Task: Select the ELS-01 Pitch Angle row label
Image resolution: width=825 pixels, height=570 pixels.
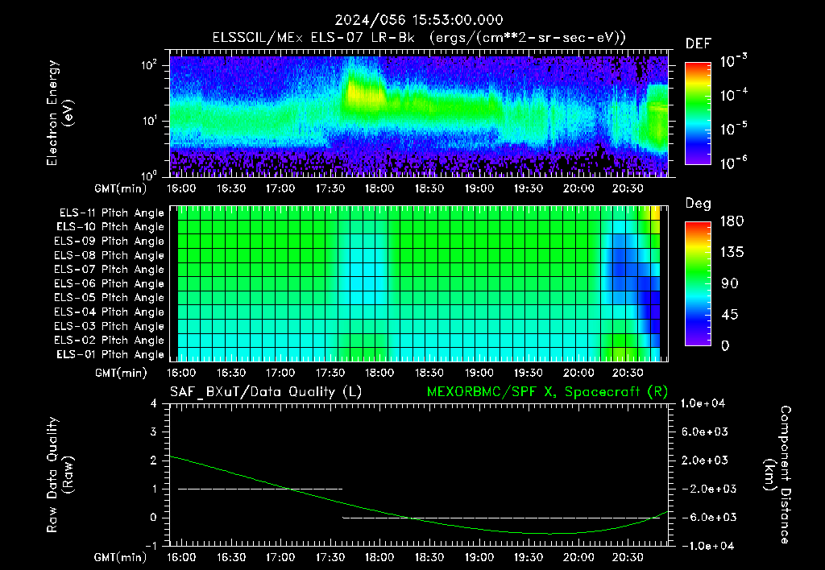Action: (110, 355)
